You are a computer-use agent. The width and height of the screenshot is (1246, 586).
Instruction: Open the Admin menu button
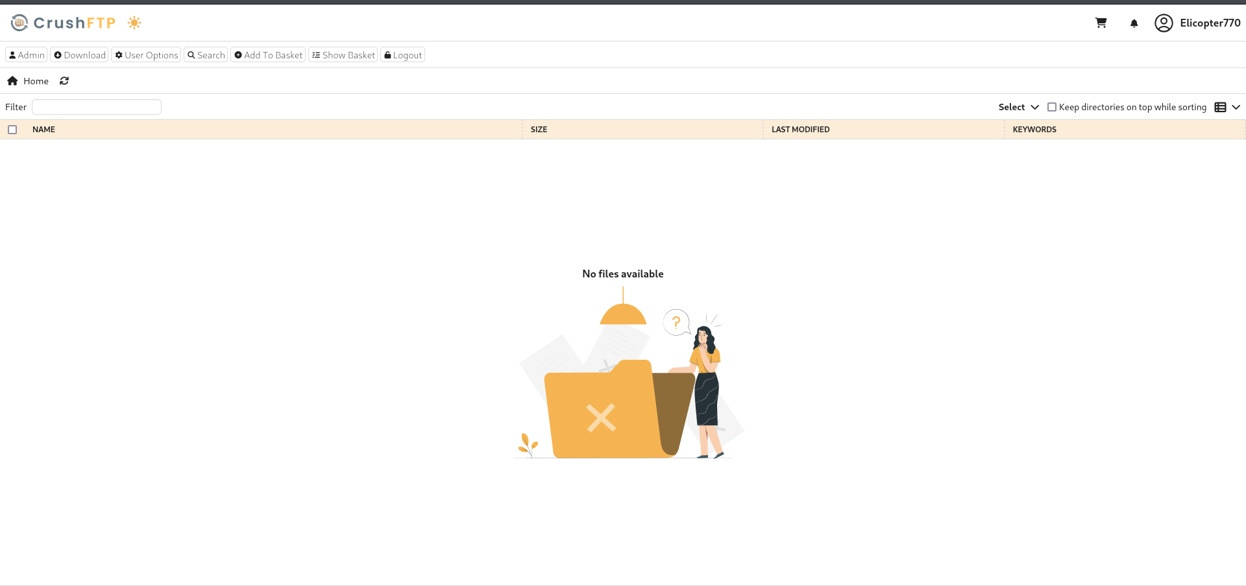point(27,55)
